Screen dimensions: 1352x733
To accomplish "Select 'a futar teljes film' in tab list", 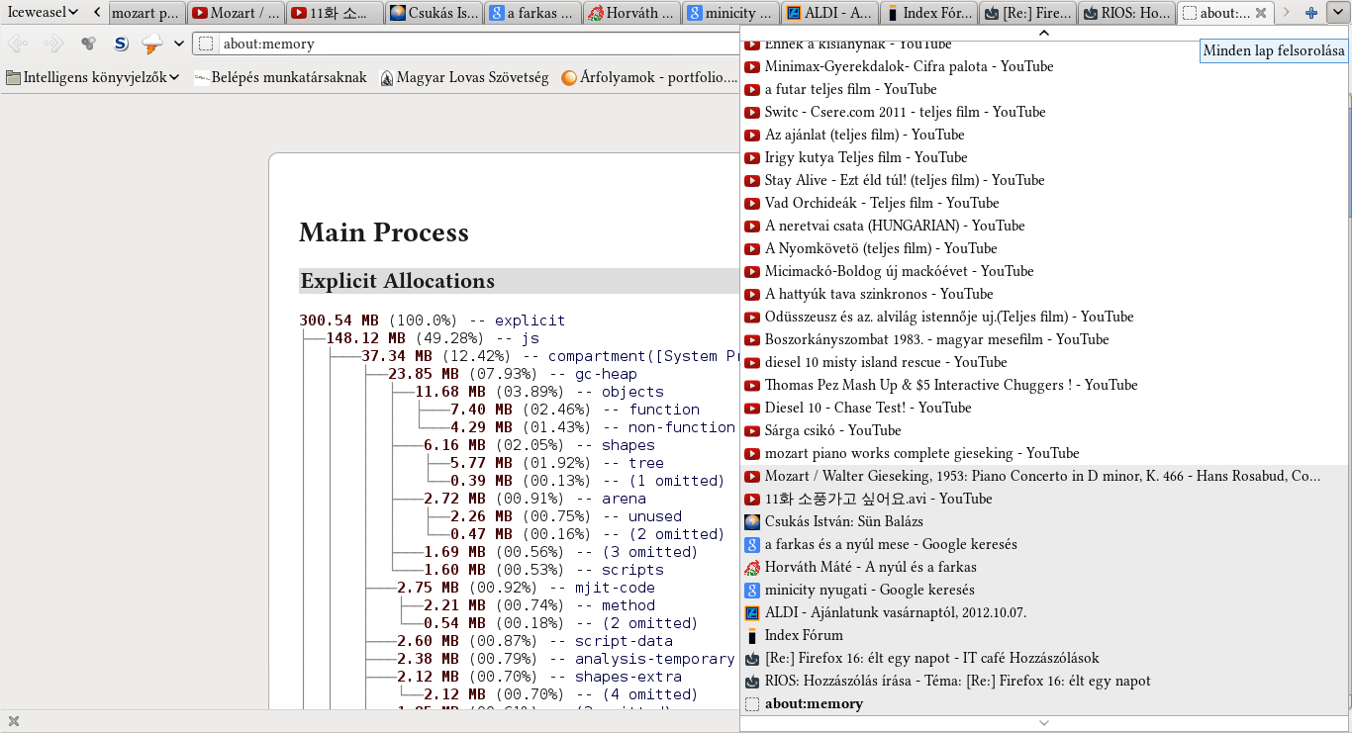I will click(1043, 89).
